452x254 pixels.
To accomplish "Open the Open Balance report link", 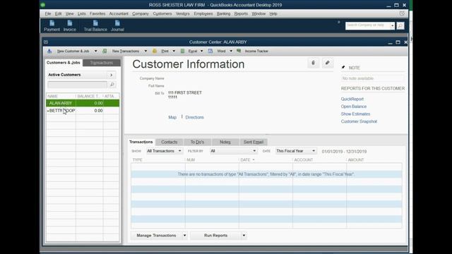I will (x=354, y=107).
